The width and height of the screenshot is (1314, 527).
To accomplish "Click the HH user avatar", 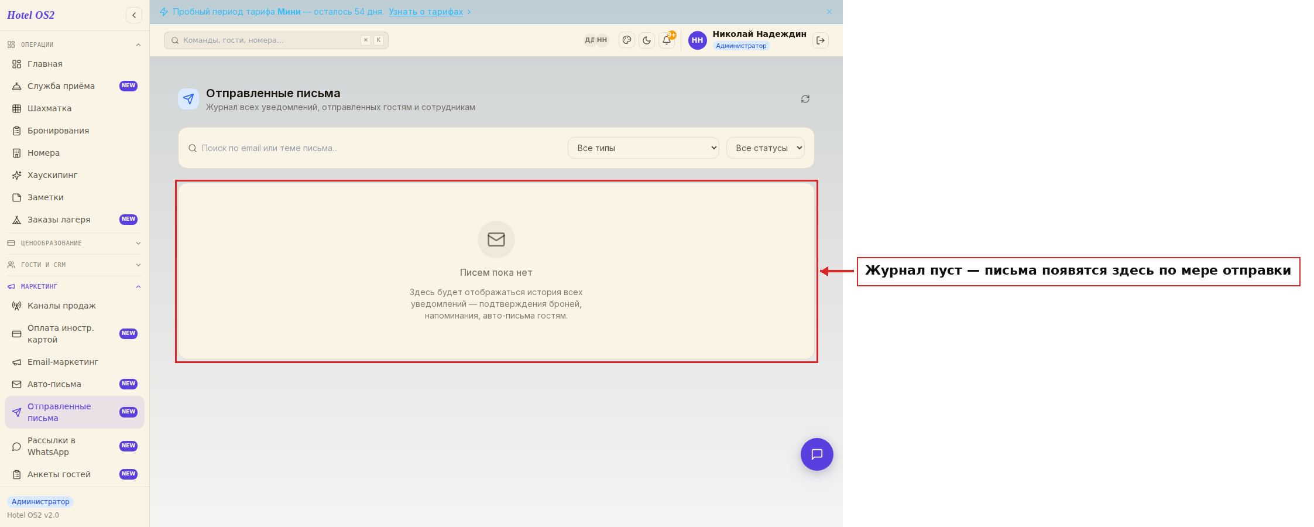I will (x=697, y=40).
